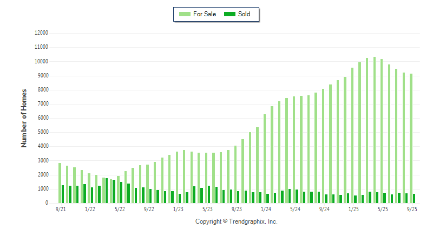The image size is (433, 235).
Task: Select the Sold bar at 5/23
Action: (209, 194)
